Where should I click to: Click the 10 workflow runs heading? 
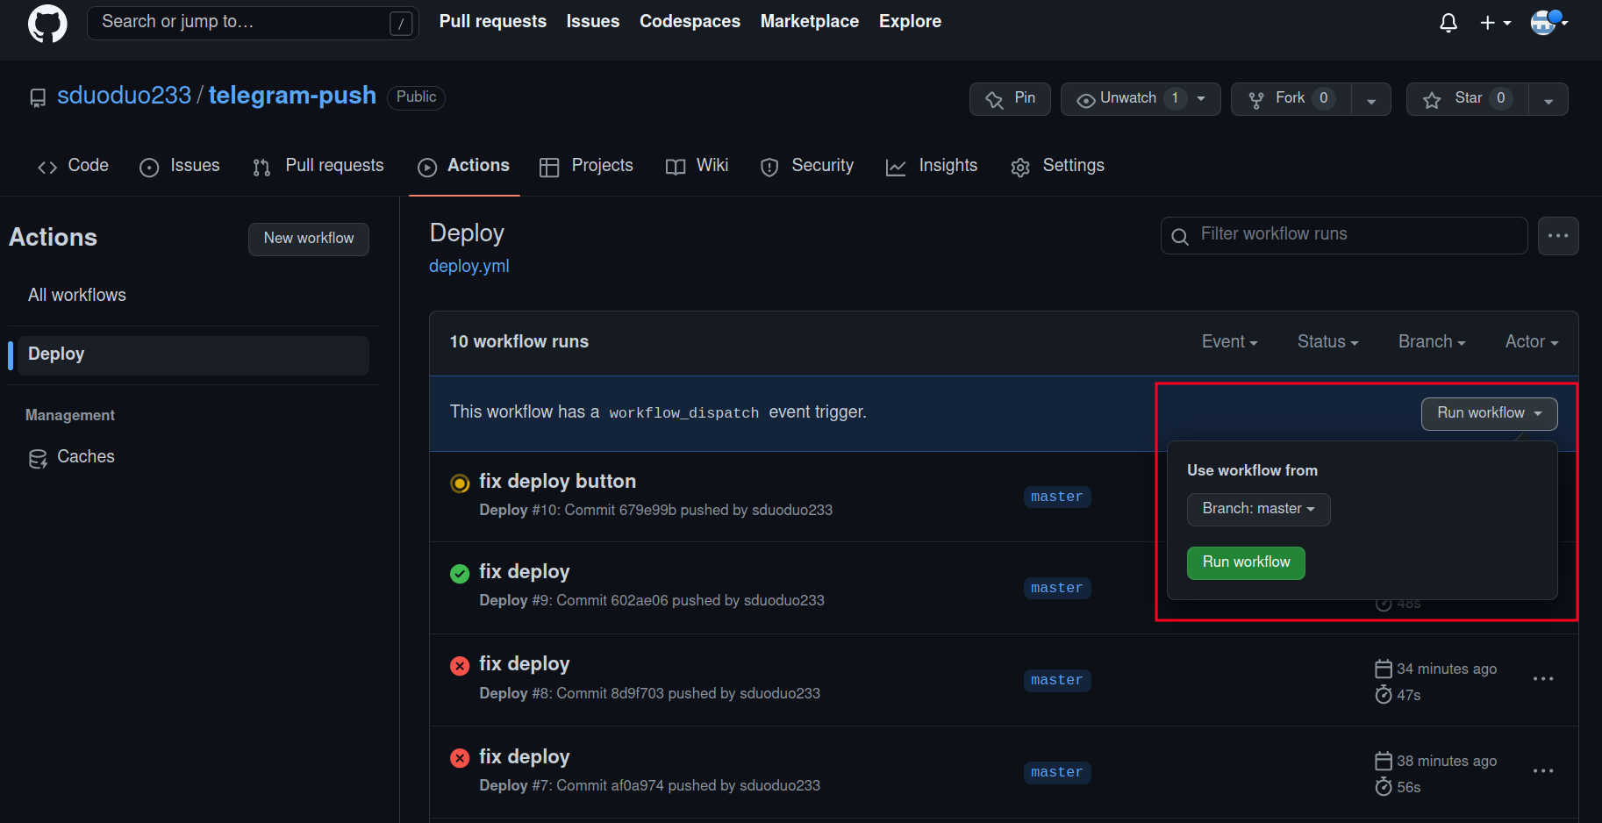point(519,342)
